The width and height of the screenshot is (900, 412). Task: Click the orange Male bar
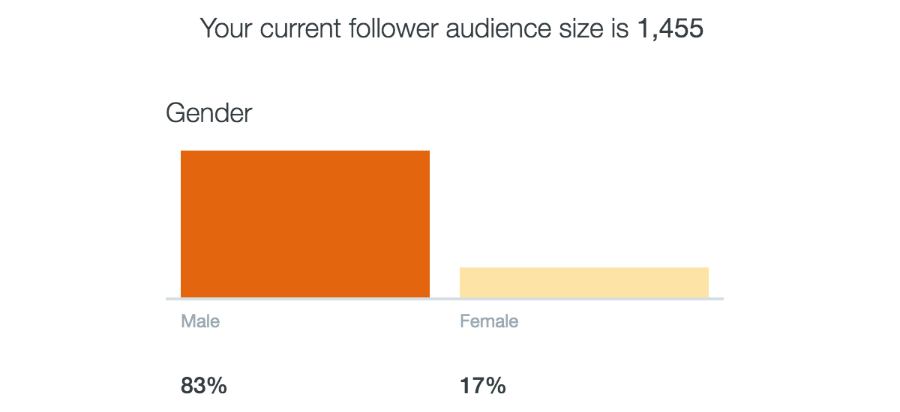click(305, 224)
